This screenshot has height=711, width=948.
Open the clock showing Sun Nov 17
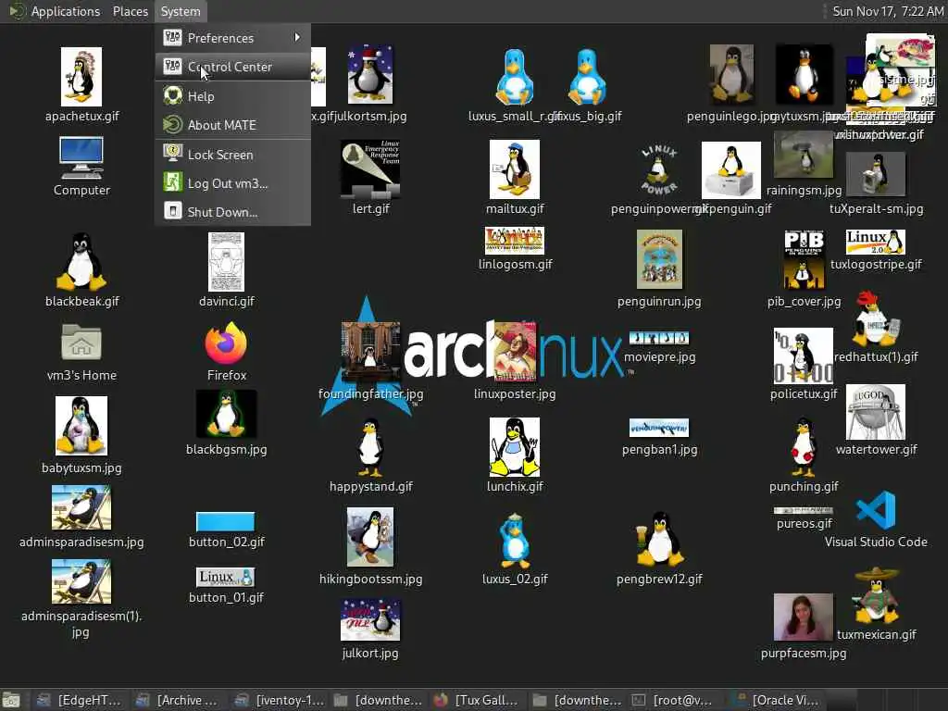coord(888,11)
